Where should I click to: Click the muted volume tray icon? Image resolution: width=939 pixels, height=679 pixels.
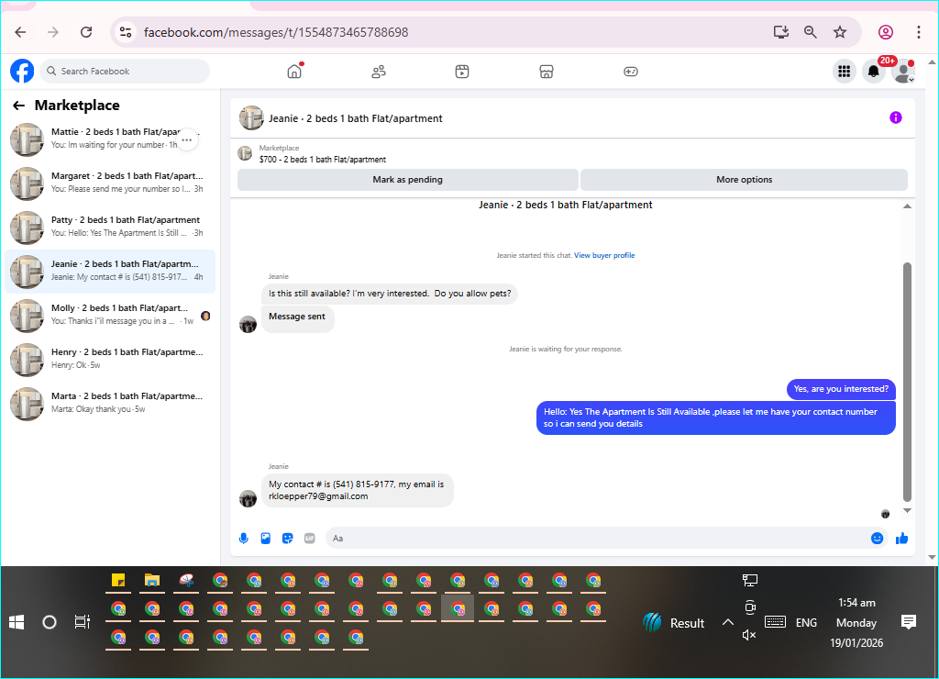click(748, 635)
